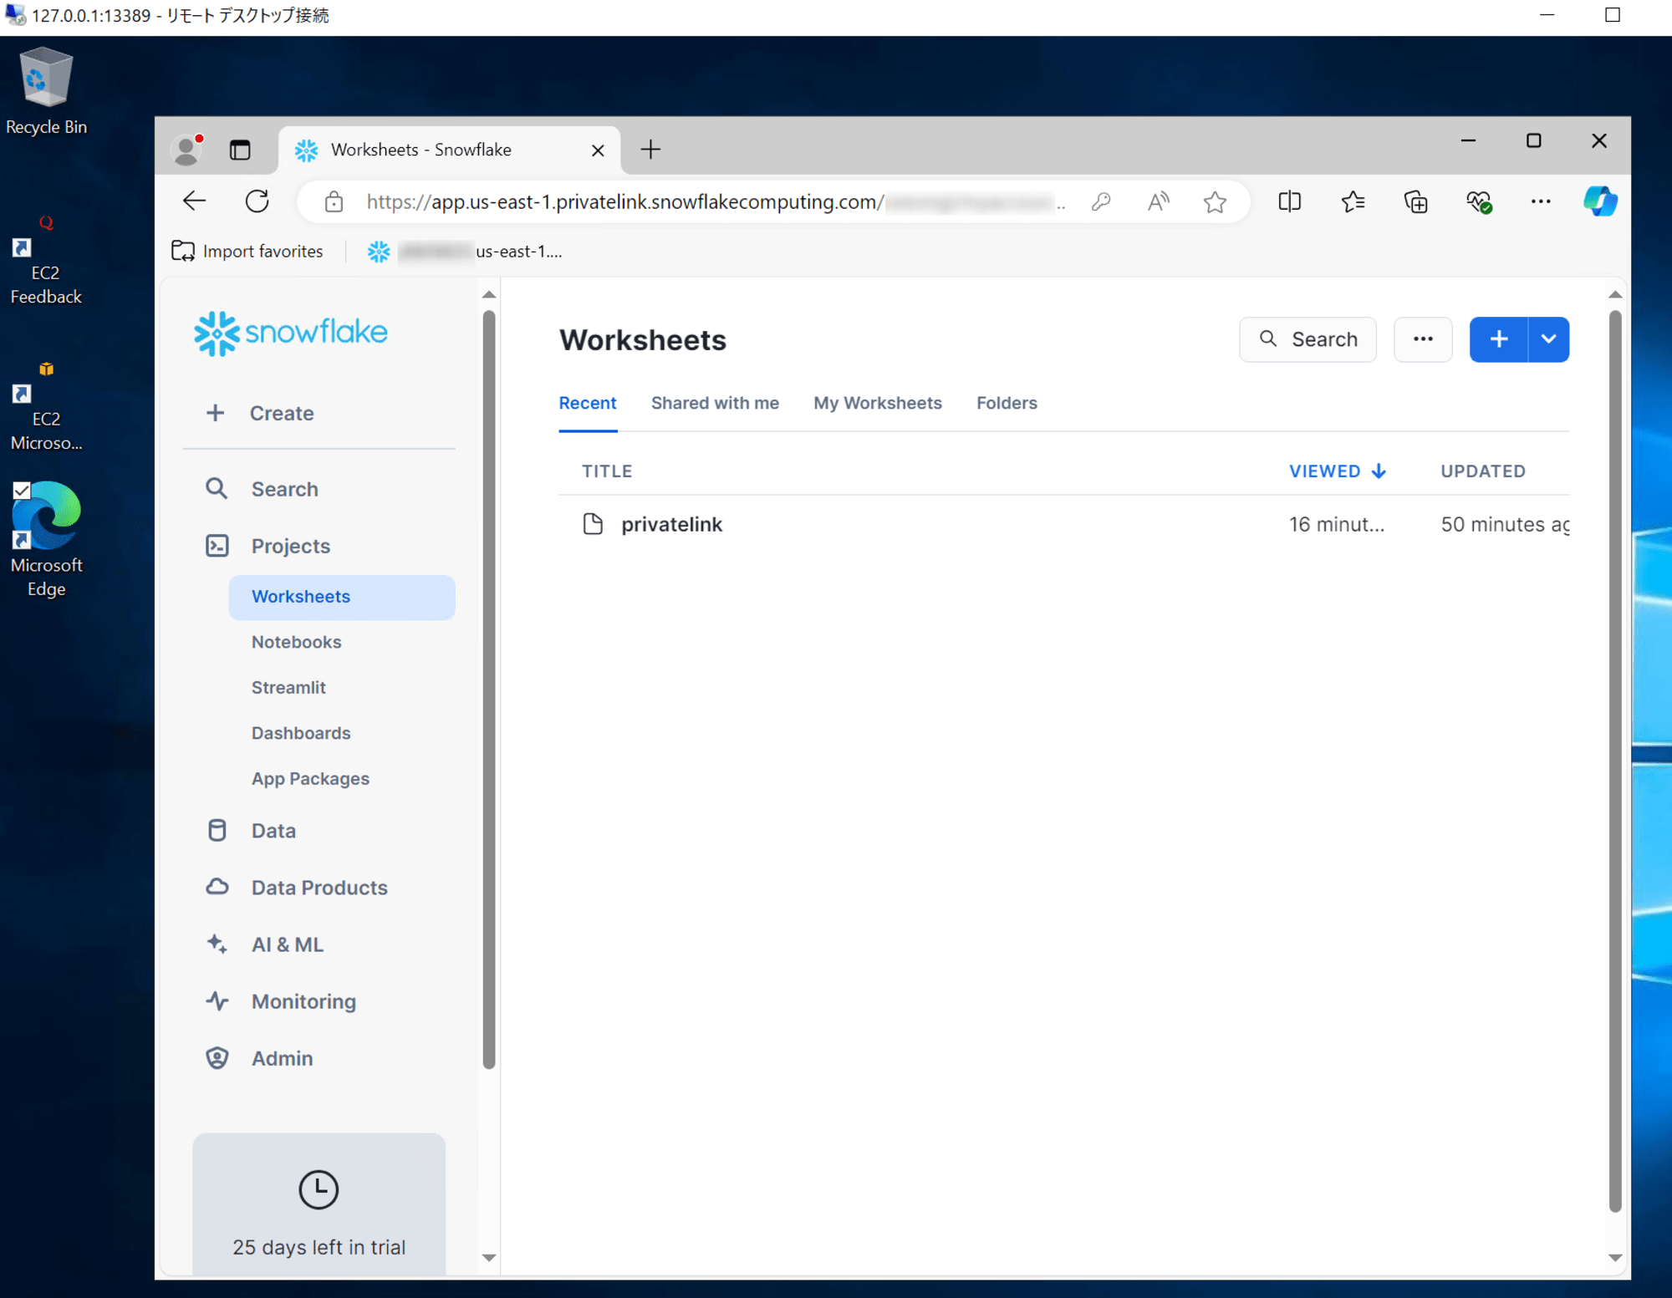Viewport: 1672px width, 1298px height.
Task: Close the Worksheets - Snowflake tab
Action: [x=598, y=150]
